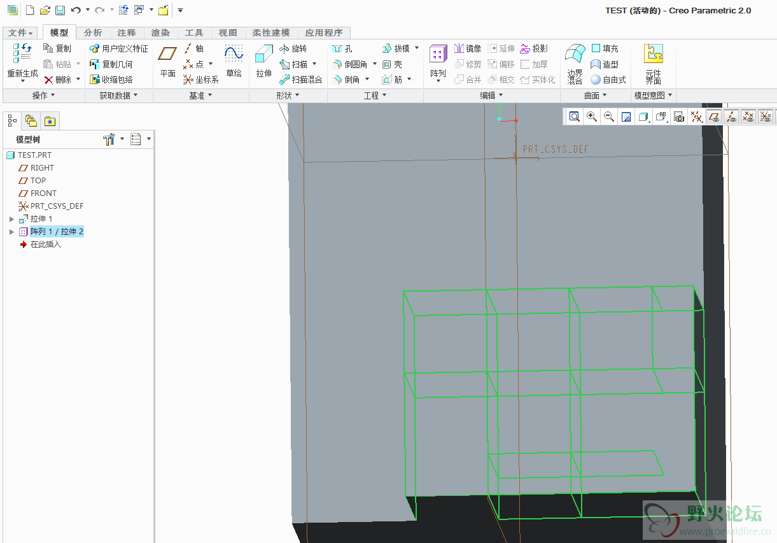Click the Zoom In magnifier icon
Screen dimensions: 777x543
pos(592,116)
